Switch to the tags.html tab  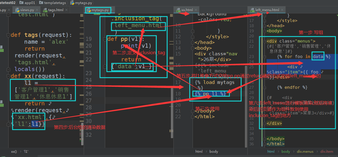tap(55, 10)
